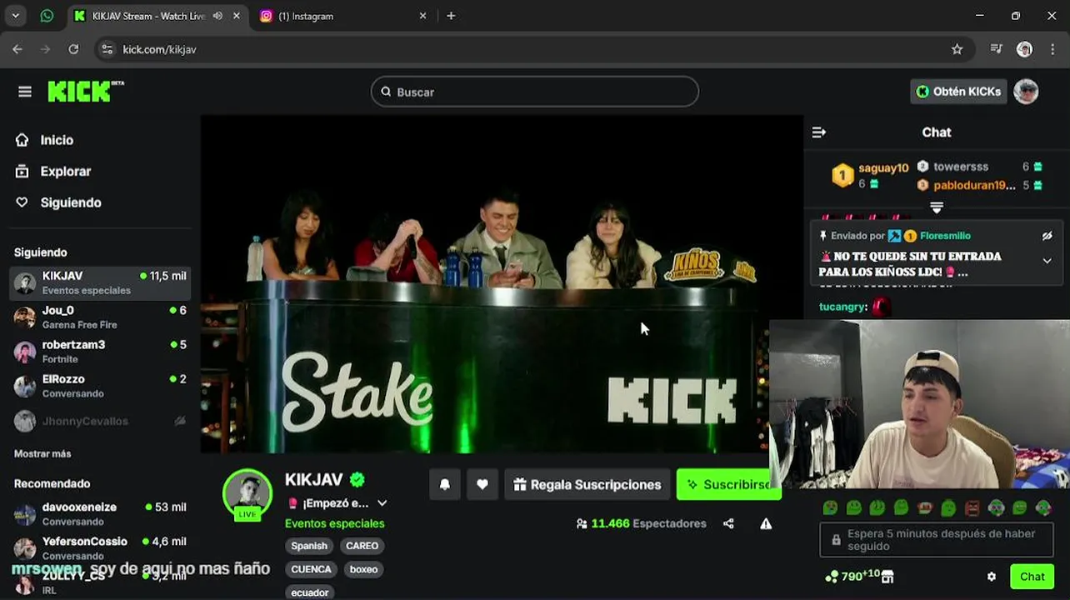Bookmark this page with the star icon
1070x600 pixels.
[957, 49]
